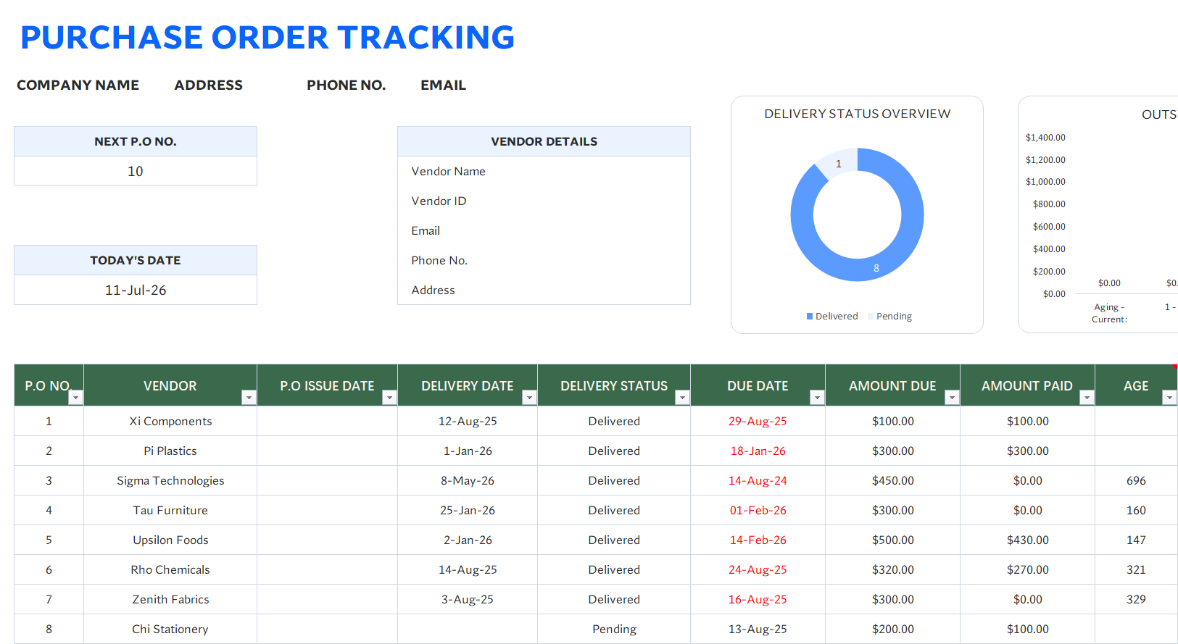Click the Vendor ID row in Vendor Details

[544, 201]
